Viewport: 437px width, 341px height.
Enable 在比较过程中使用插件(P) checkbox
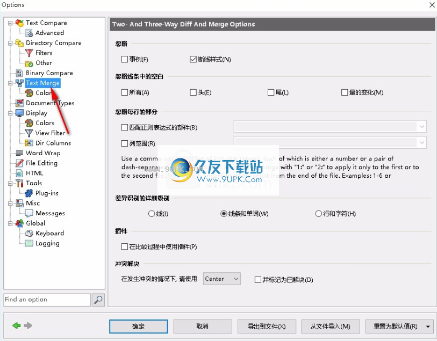point(124,246)
